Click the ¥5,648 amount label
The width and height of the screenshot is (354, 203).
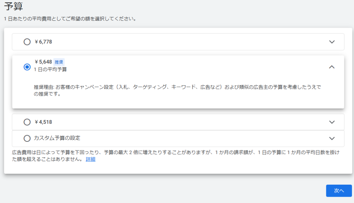tap(43, 62)
